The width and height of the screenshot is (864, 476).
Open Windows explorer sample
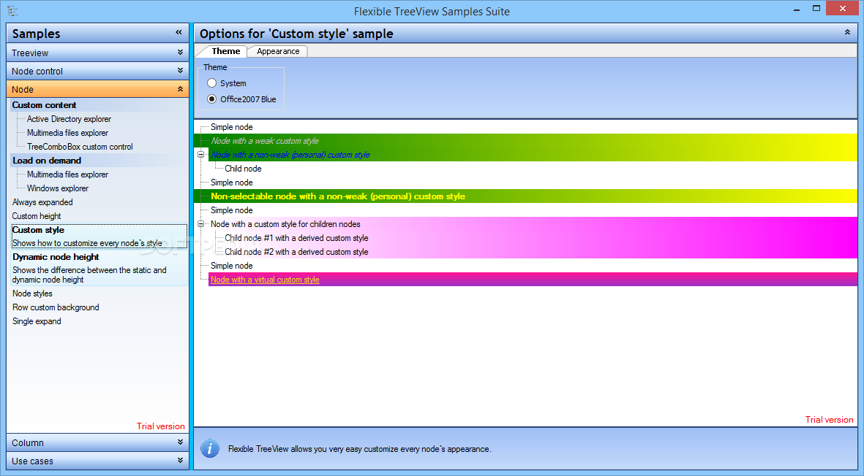coord(58,188)
